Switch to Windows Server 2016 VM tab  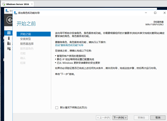tap(17, 4)
